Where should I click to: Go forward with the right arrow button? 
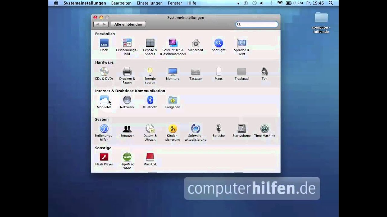tap(105, 24)
